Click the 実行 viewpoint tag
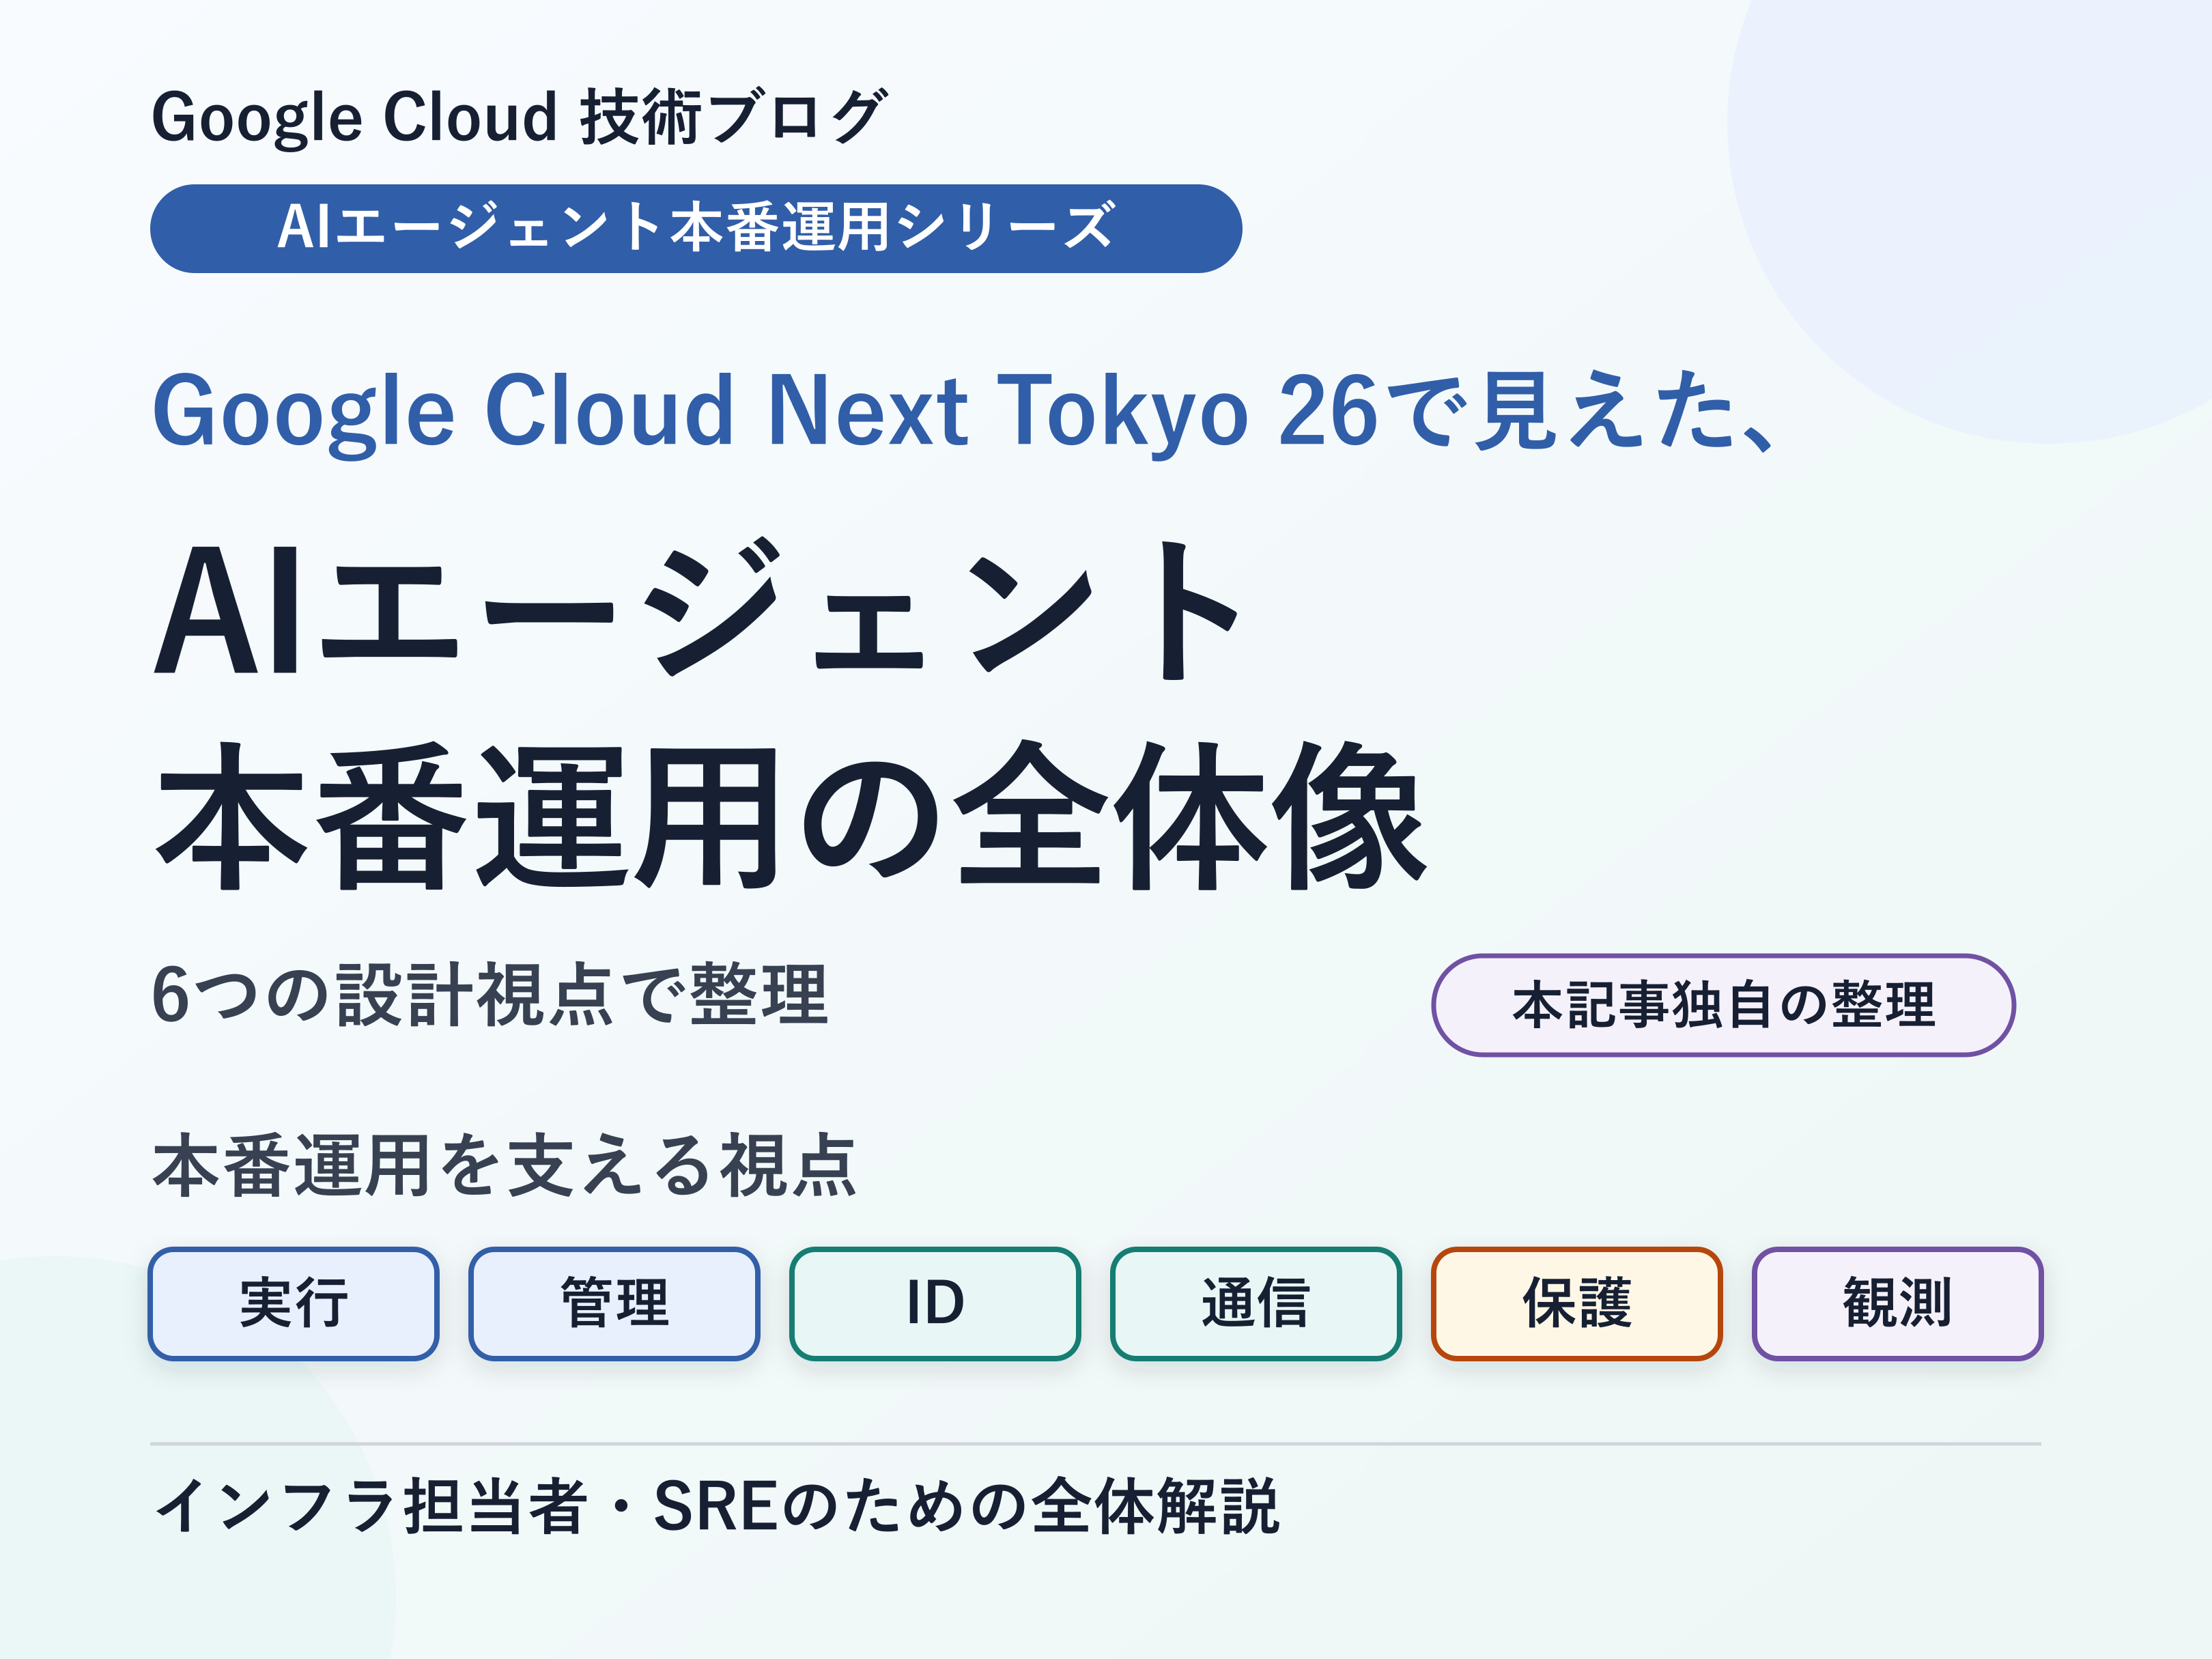Screen dimensions: 2212x1659 click(x=293, y=1303)
